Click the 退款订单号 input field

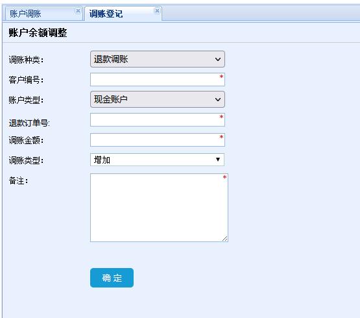click(158, 119)
